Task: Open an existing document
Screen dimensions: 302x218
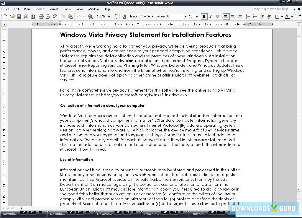Action: [12, 16]
